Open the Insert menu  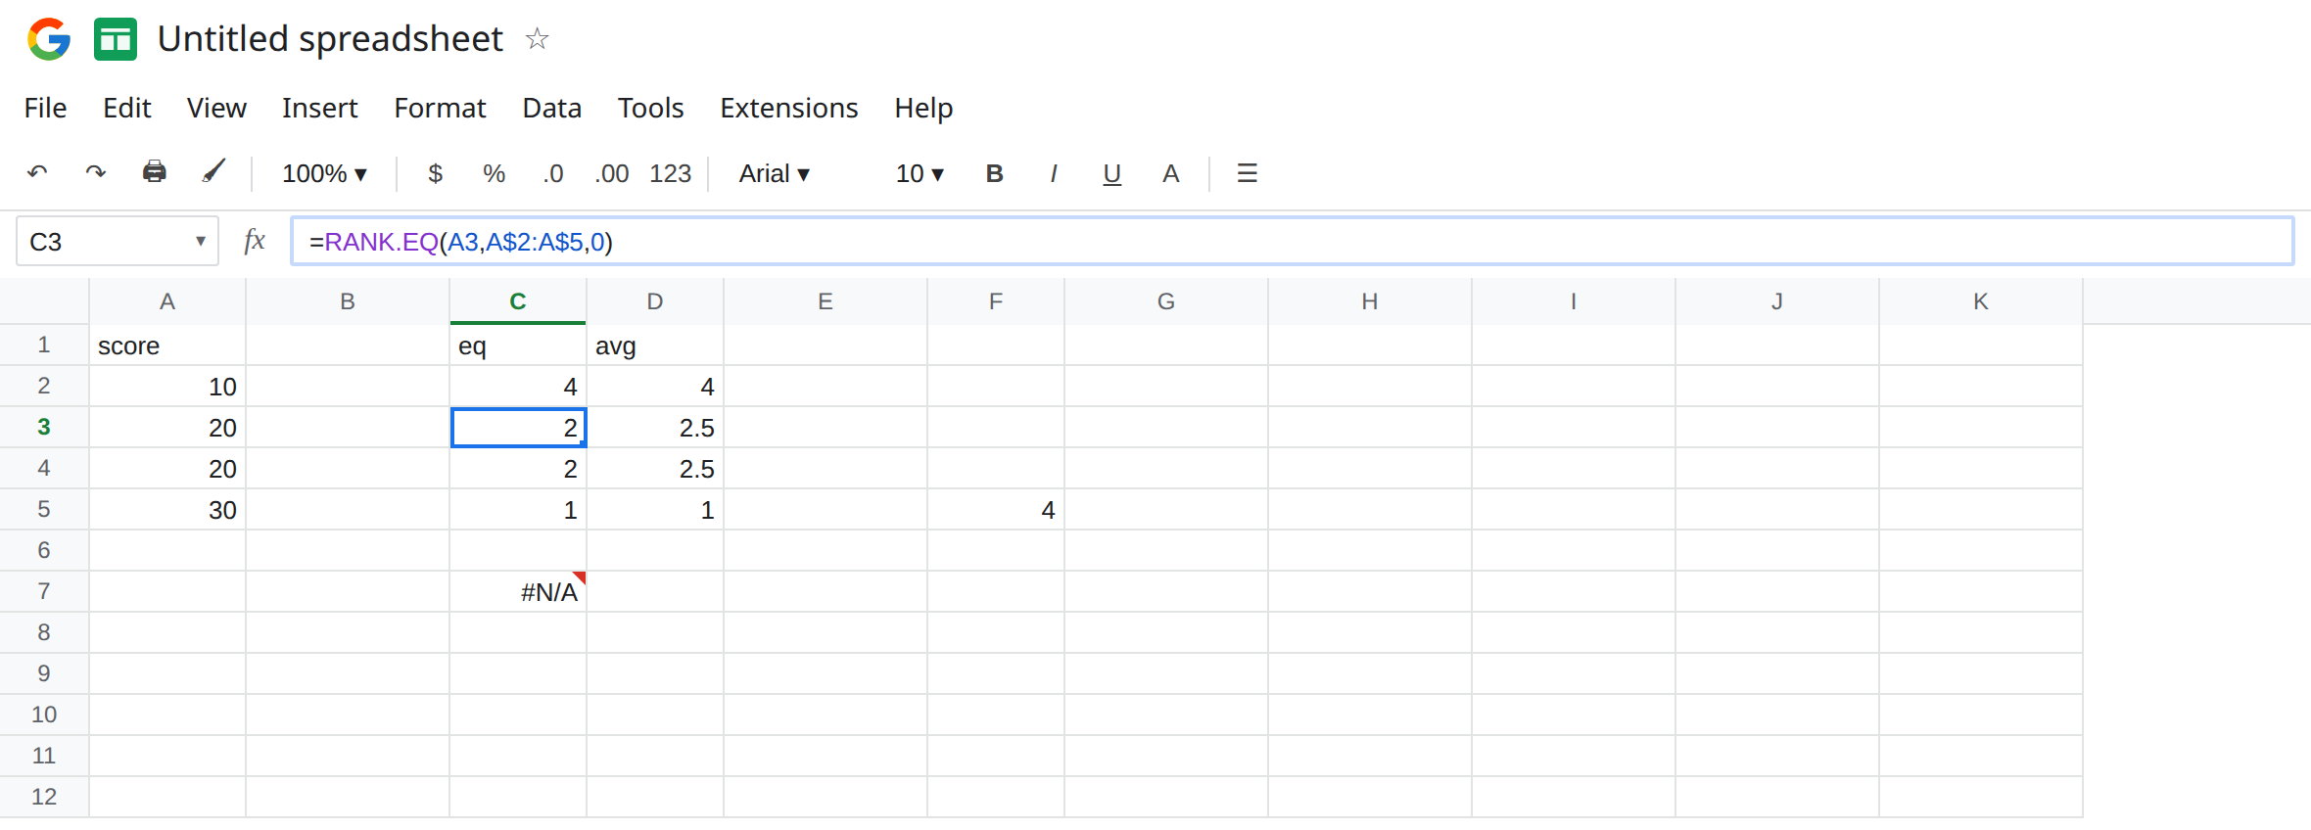(320, 108)
